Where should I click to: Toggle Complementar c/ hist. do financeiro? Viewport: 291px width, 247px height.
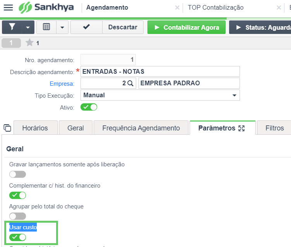point(18,195)
